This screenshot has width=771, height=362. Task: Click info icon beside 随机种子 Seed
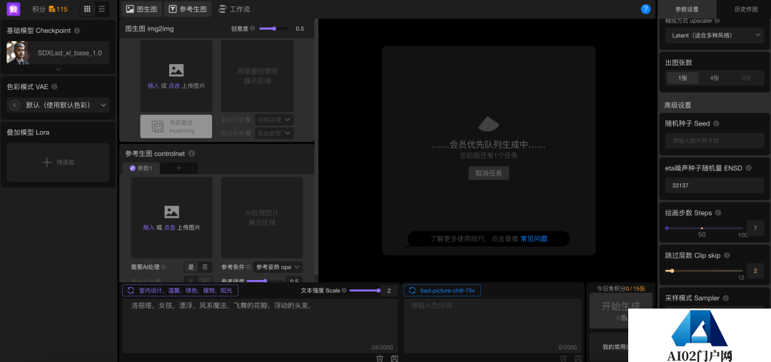point(716,123)
